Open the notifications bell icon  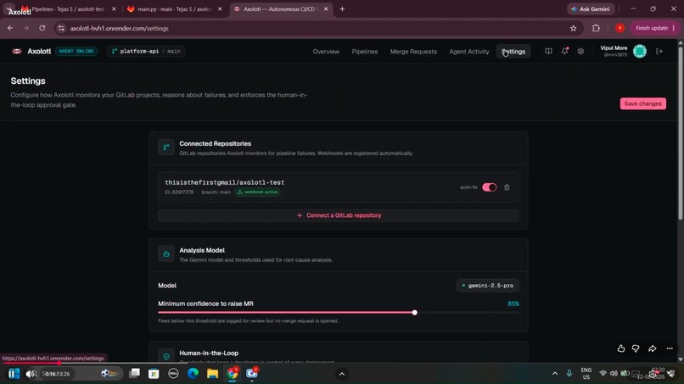[x=564, y=52]
